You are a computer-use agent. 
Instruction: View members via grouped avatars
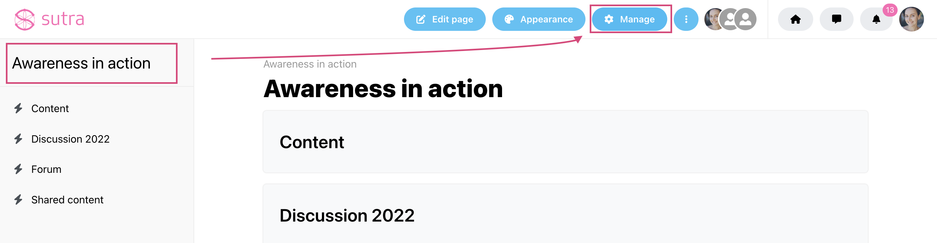pyautogui.click(x=730, y=19)
